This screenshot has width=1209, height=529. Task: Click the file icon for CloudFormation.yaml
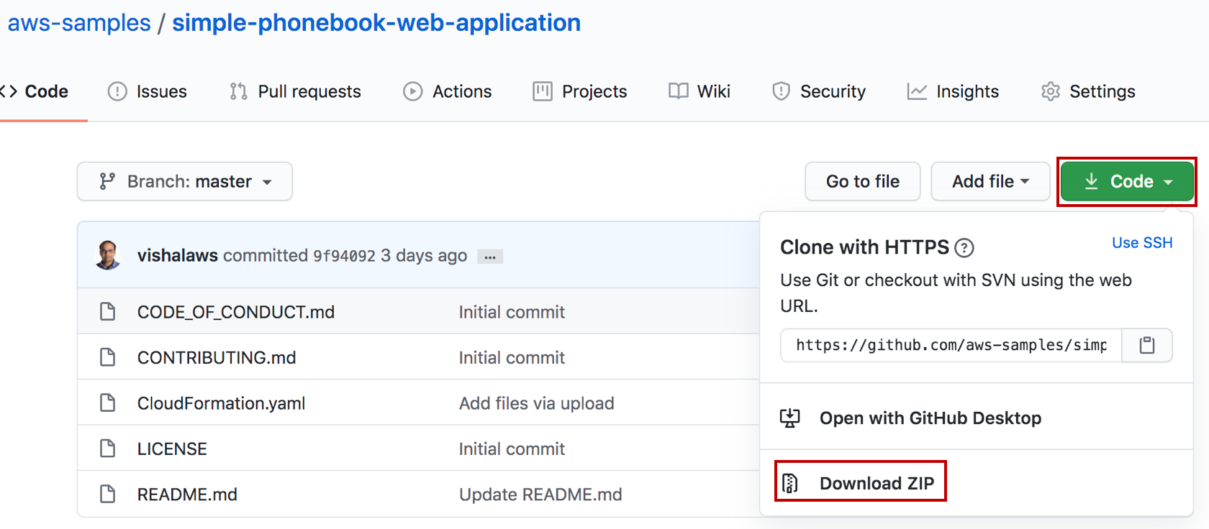[x=107, y=402]
